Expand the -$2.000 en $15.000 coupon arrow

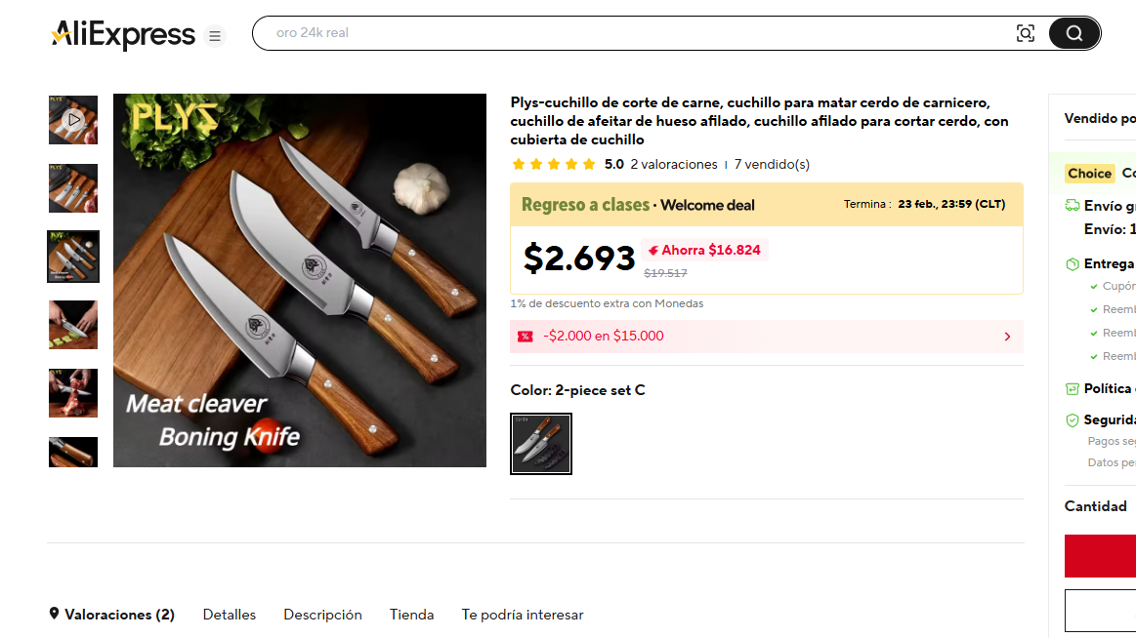point(1007,337)
